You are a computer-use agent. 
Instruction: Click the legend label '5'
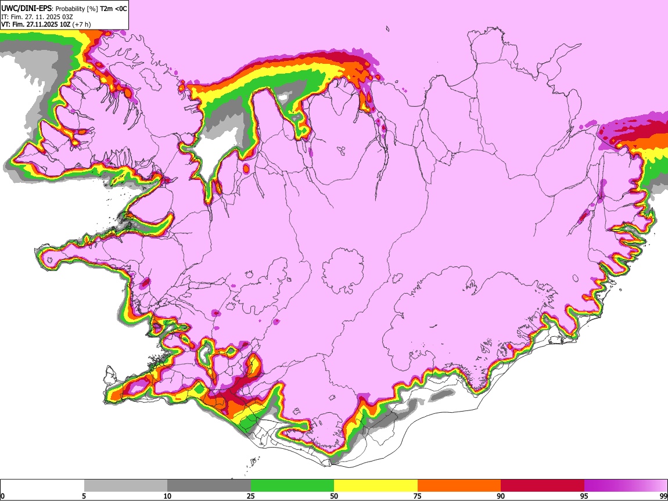84,496
